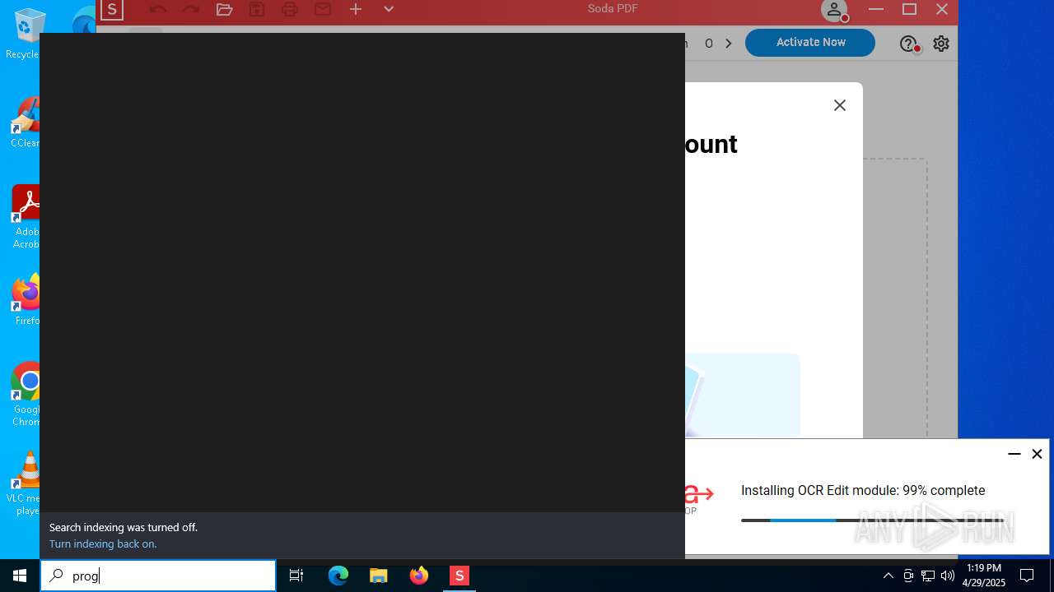Click the save icon in Soda PDF

[x=257, y=9]
